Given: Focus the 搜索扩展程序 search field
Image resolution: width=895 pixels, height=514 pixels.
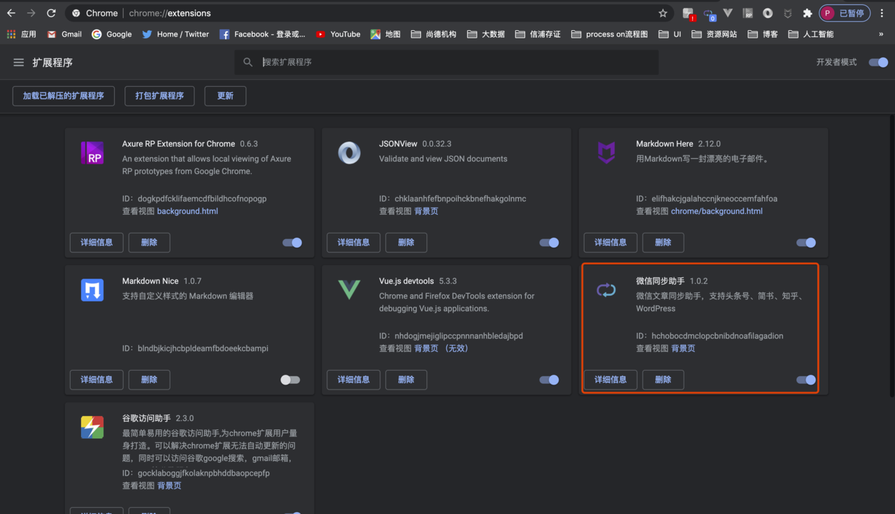Looking at the screenshot, I should pos(454,62).
